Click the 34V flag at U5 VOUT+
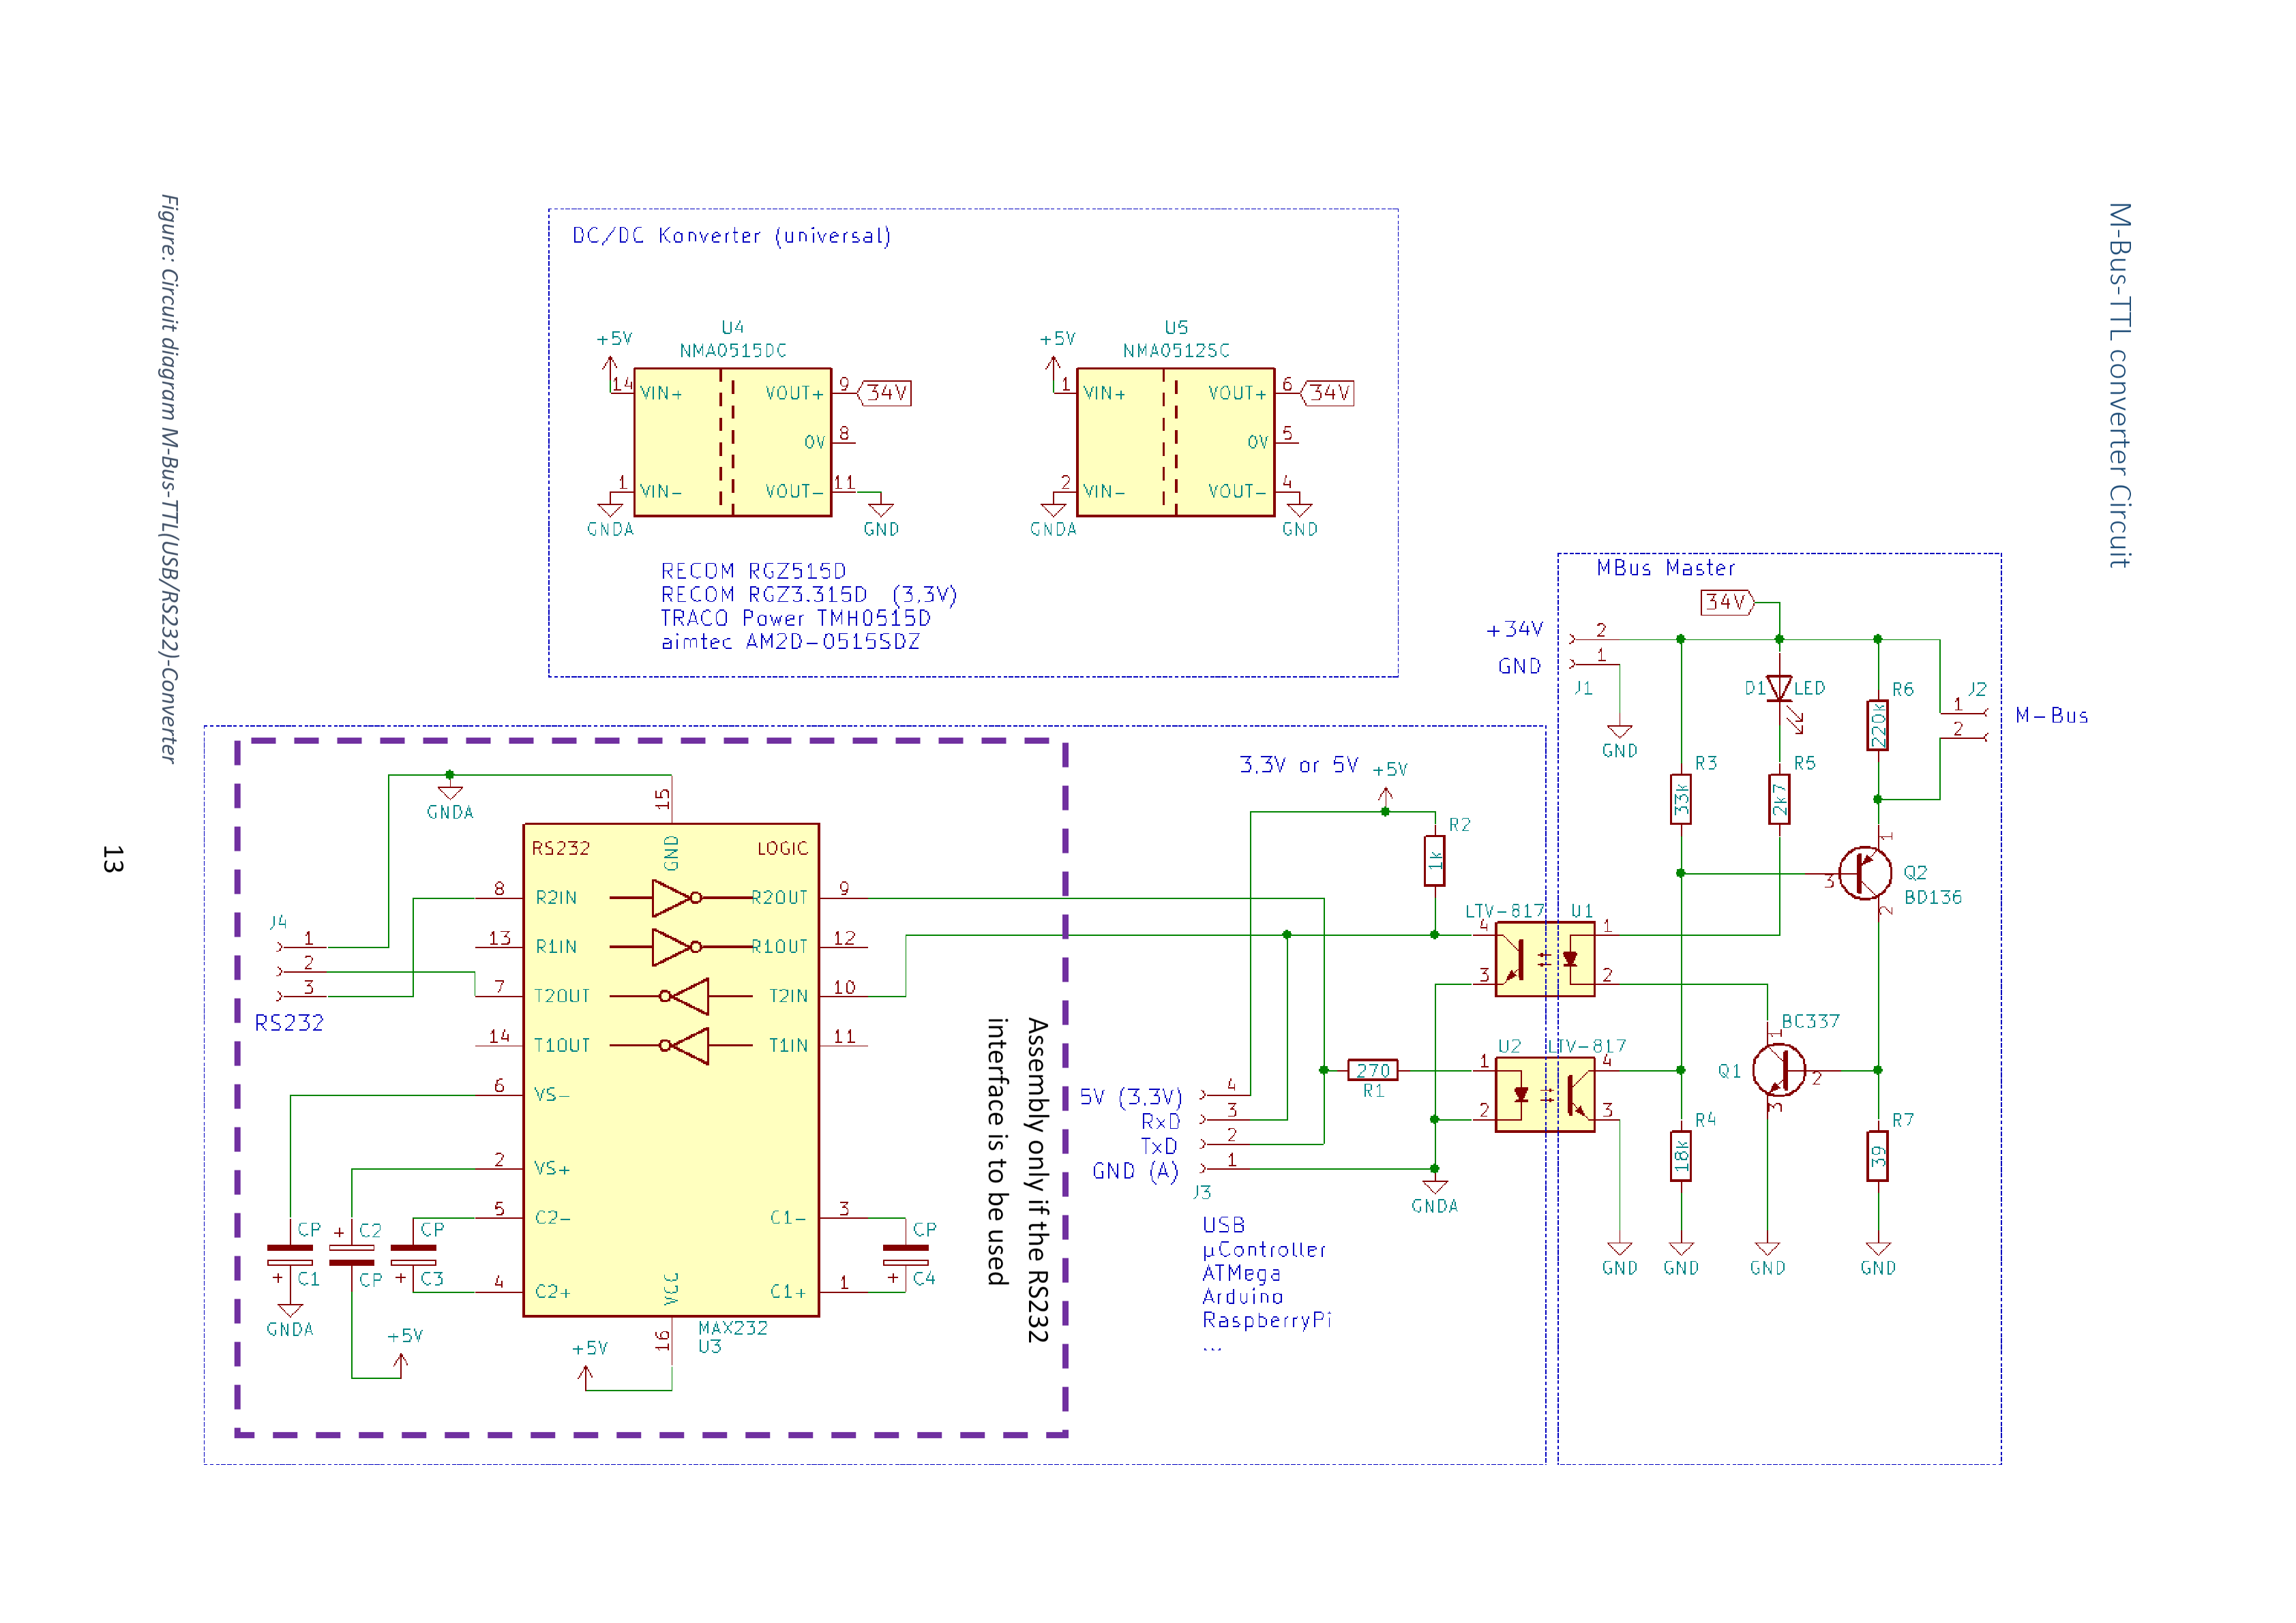The height and width of the screenshot is (1623, 2296). (x=1328, y=393)
